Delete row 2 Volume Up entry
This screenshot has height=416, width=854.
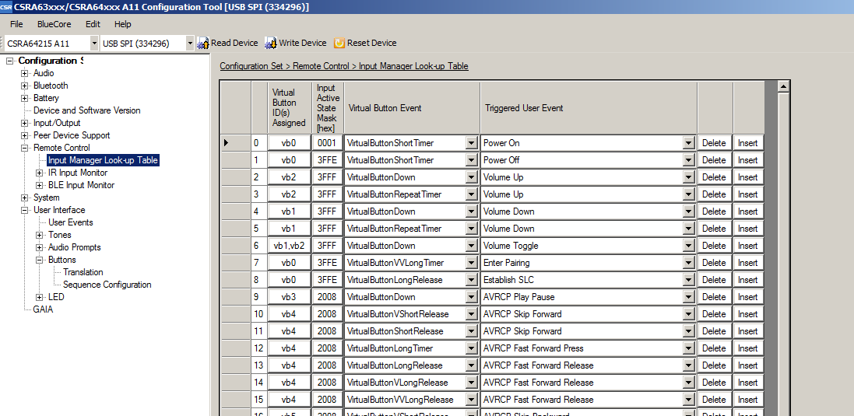714,177
